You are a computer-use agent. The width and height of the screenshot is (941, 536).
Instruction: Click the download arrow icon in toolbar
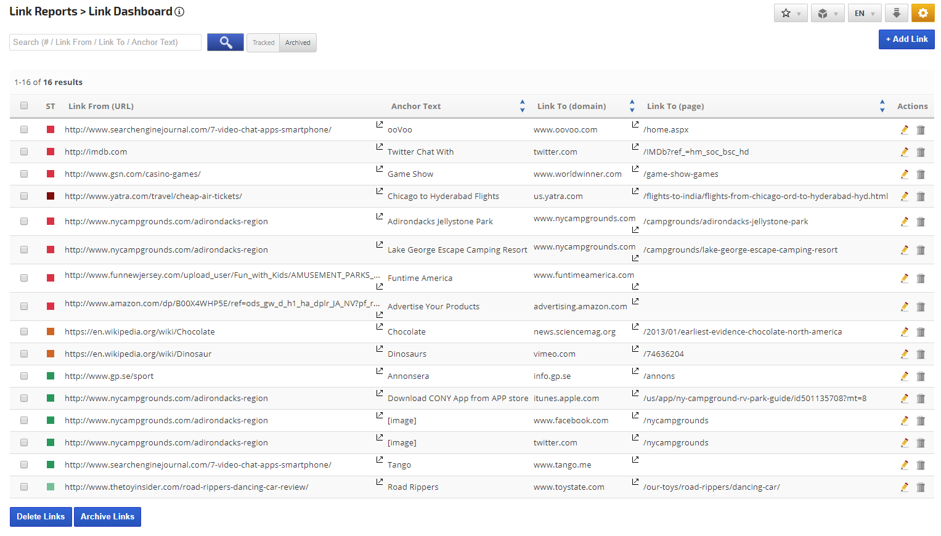pos(896,13)
